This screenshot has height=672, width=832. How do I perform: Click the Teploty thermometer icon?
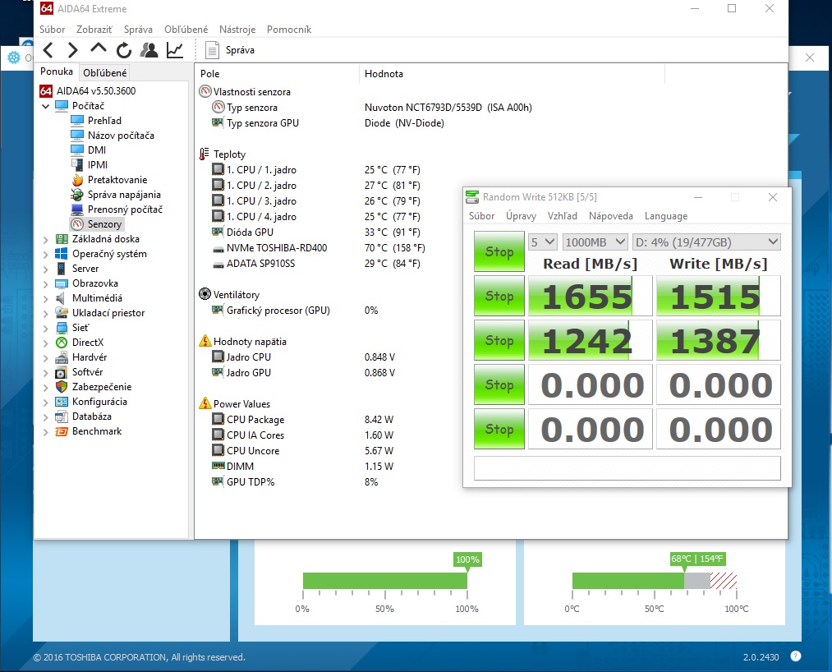click(205, 154)
